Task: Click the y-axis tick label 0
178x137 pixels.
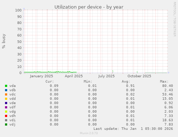Action: pyautogui.click(x=20, y=73)
